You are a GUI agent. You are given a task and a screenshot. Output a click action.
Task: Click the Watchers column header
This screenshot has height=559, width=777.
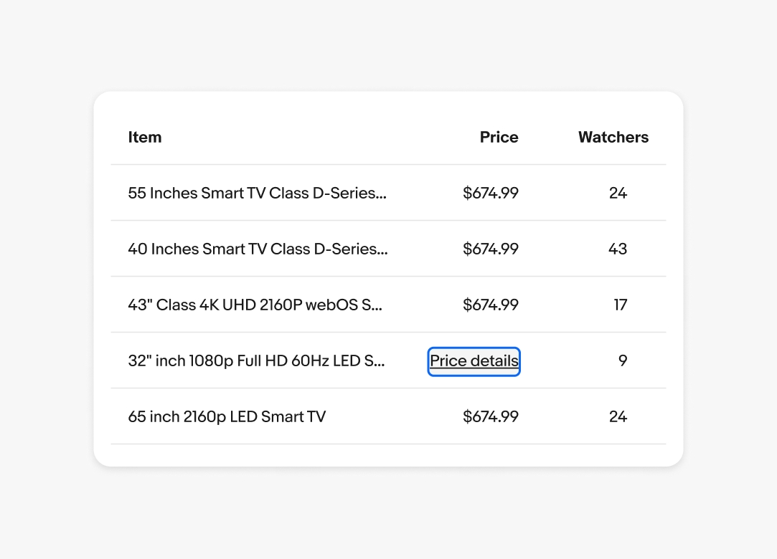[613, 137]
